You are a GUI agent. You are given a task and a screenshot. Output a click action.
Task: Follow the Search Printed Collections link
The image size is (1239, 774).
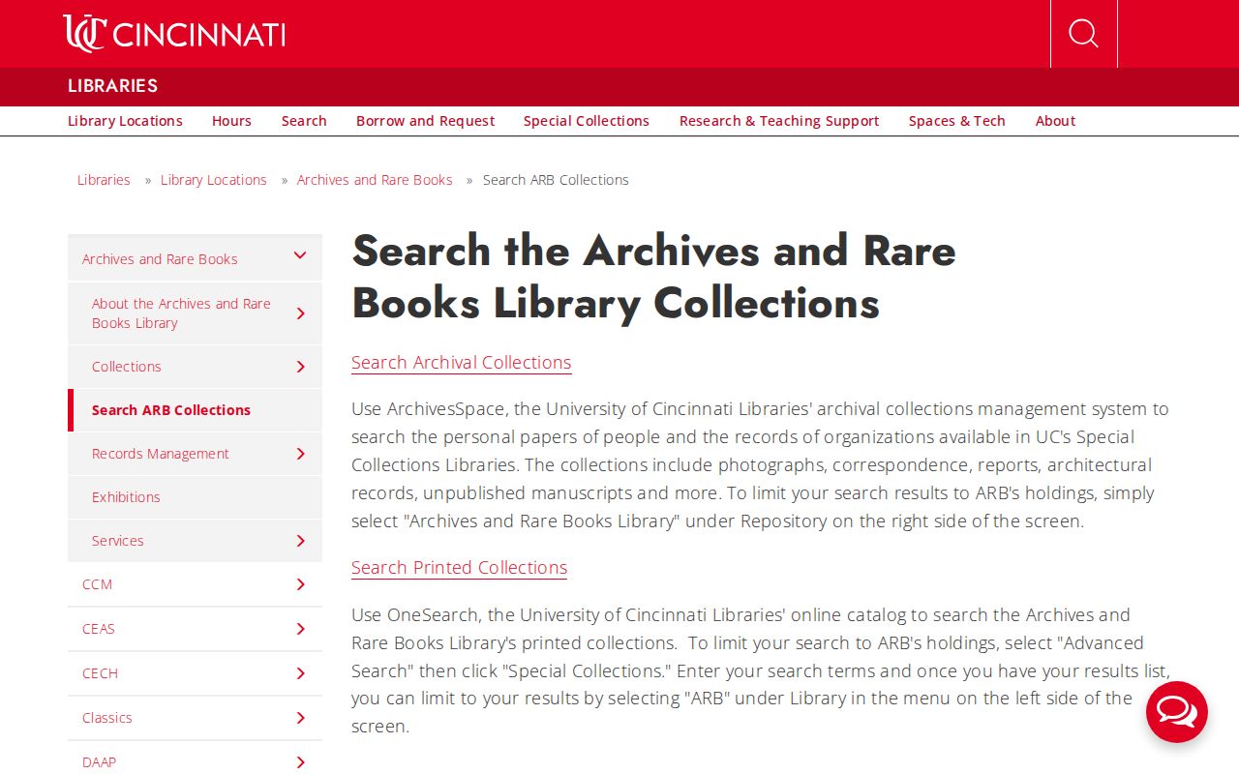(459, 568)
